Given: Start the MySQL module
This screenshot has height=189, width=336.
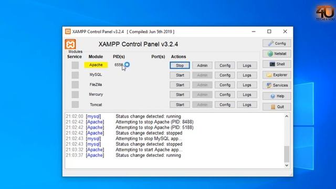Looking at the screenshot, I should [x=180, y=75].
